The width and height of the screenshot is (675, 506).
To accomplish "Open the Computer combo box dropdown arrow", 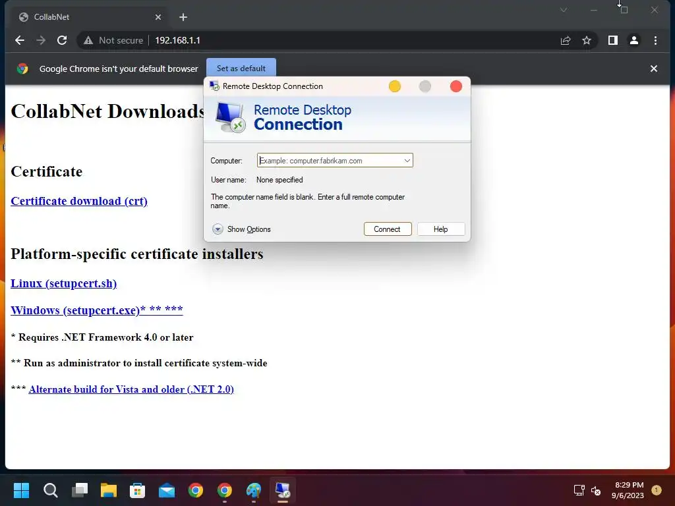I will tap(407, 161).
